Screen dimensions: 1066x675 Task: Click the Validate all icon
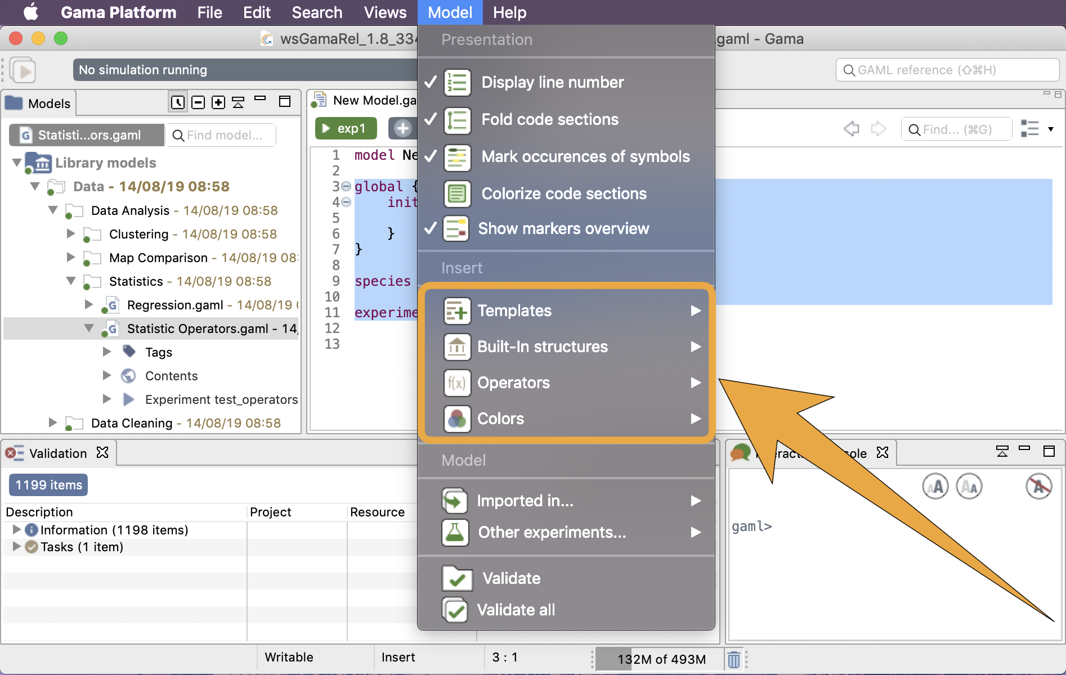click(x=455, y=610)
